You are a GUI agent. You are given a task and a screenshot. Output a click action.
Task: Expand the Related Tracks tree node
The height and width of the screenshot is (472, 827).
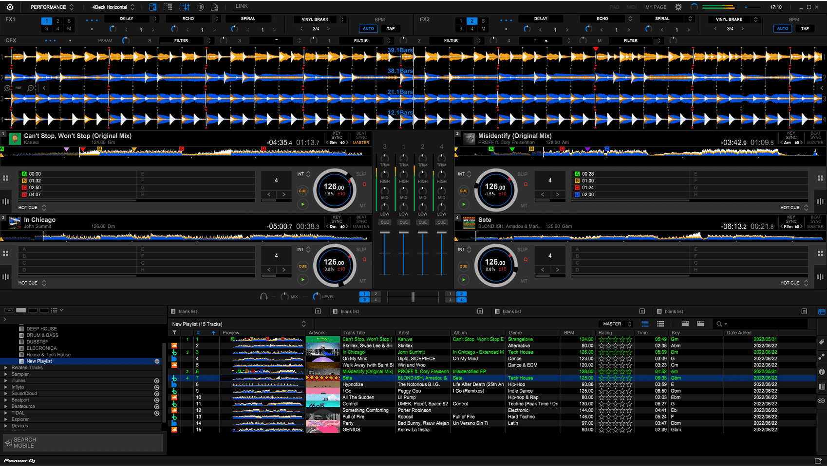click(x=6, y=368)
